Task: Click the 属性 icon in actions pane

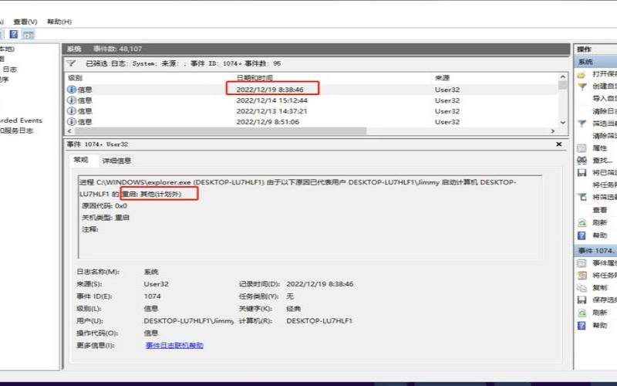Action: pos(582,147)
